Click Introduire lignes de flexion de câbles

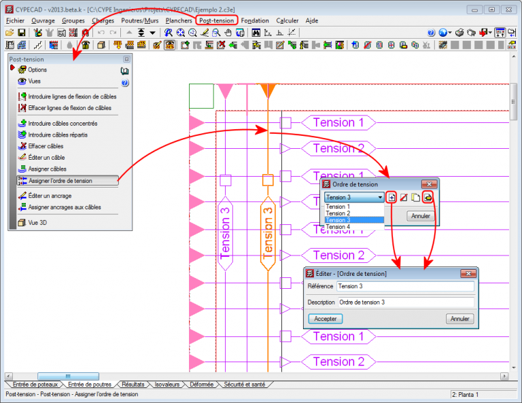67,97
